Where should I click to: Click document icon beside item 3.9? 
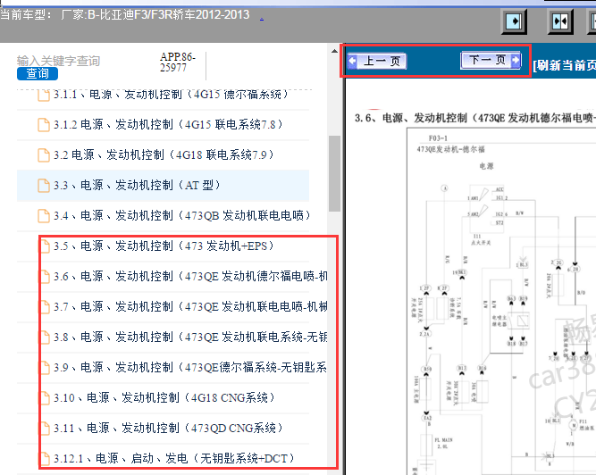pyautogui.click(x=45, y=368)
